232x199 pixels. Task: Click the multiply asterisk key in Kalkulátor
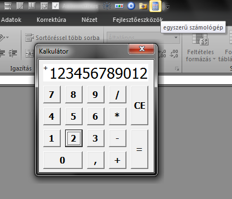[x=118, y=116]
